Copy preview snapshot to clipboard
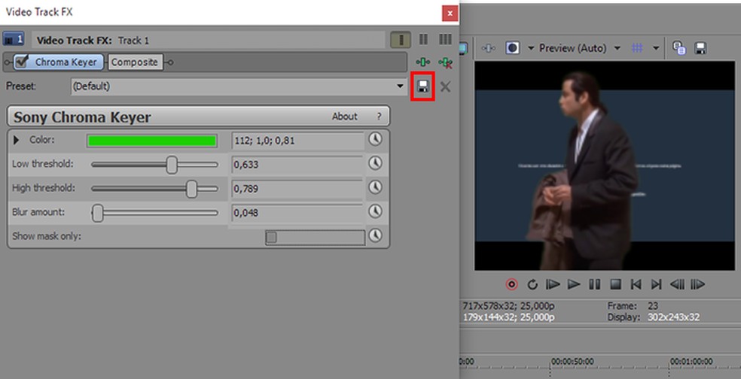This screenshot has width=741, height=379. point(678,48)
